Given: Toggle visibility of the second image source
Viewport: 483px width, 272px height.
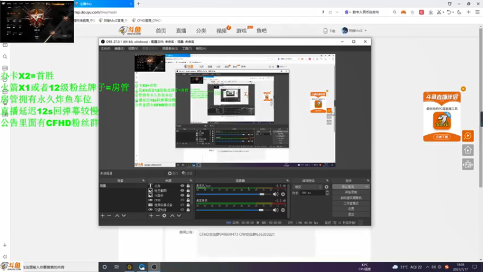Looking at the screenshot, I should click(x=182, y=190).
